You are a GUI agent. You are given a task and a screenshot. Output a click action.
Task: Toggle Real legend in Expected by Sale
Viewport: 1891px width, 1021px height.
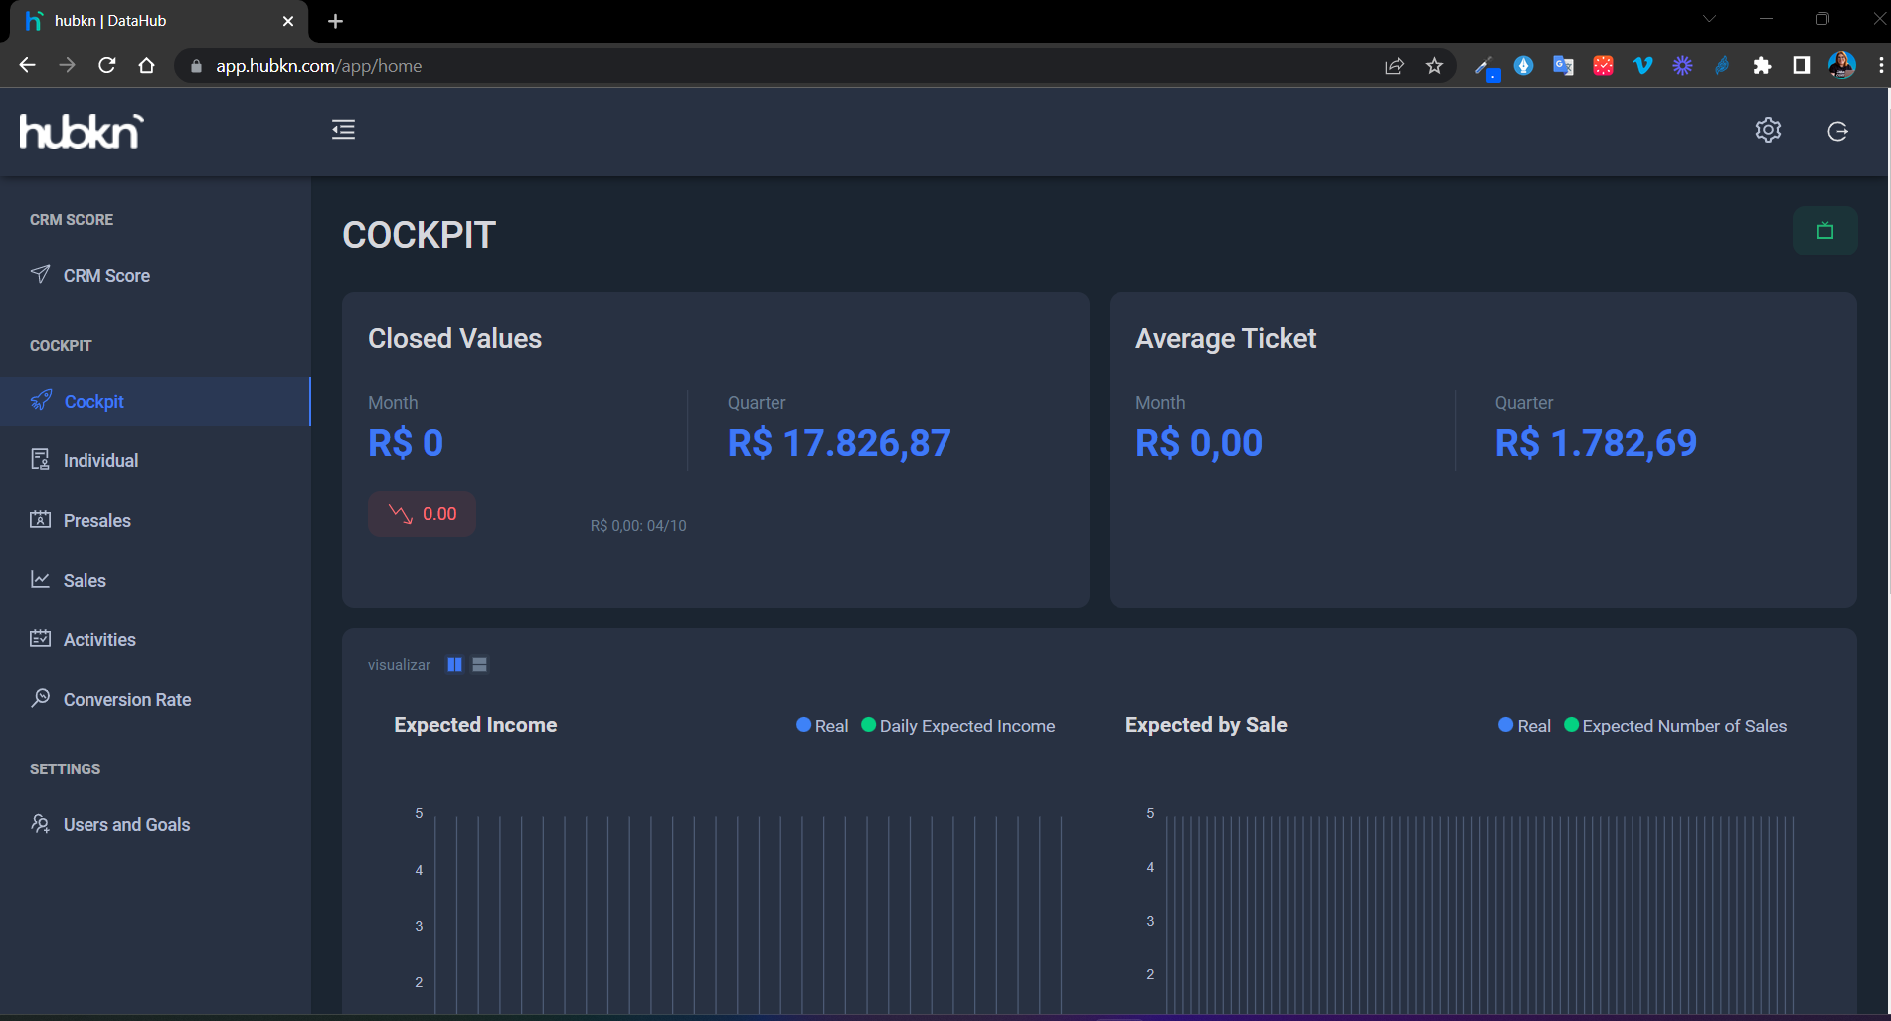pos(1524,726)
